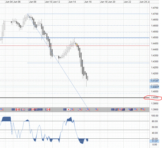Viewport: 162px width, 148px height.
Task: Click the Jun 12 date label
Action: coord(57,2)
